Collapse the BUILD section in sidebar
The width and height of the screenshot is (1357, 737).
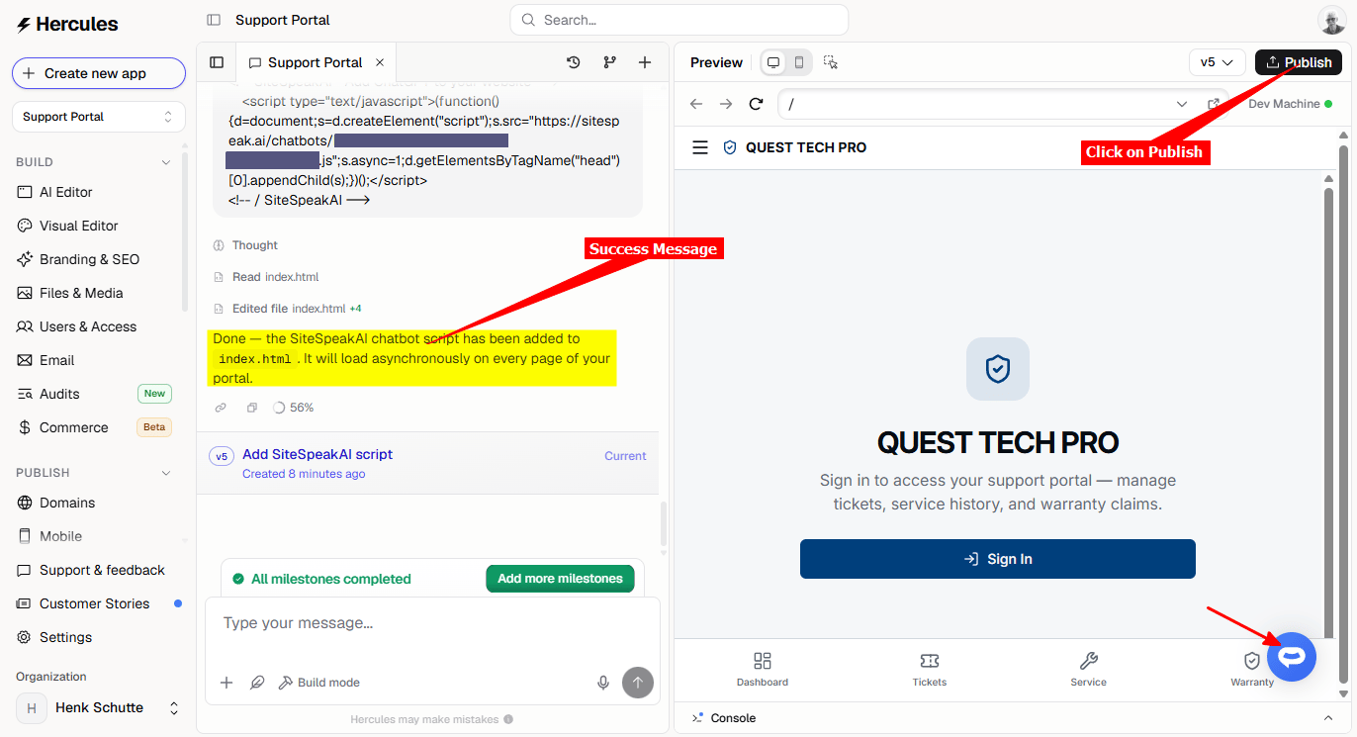point(166,162)
